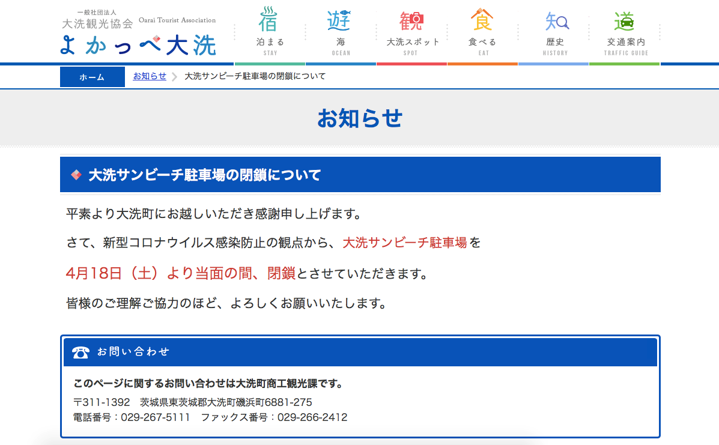This screenshot has width=719, height=445.
Task: Click the address 〒311-1392 茨城県東茨城郡大洗町
Action: 193,402
